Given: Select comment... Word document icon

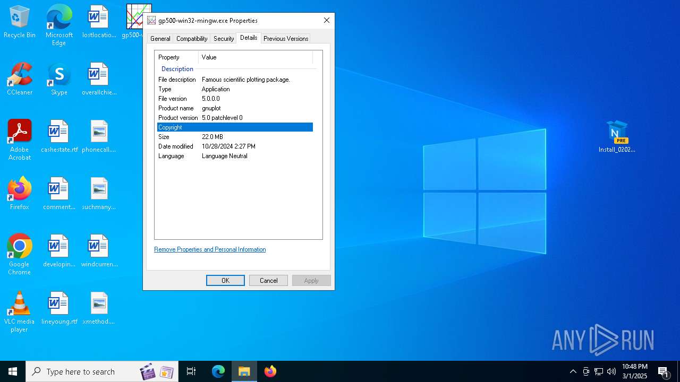Looking at the screenshot, I should tap(59, 194).
